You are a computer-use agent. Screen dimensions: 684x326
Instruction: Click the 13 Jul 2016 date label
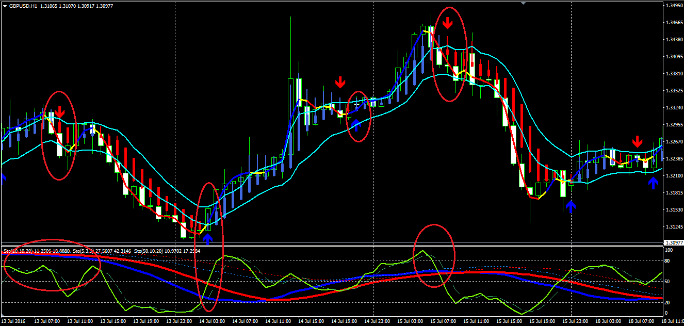(x=13, y=321)
